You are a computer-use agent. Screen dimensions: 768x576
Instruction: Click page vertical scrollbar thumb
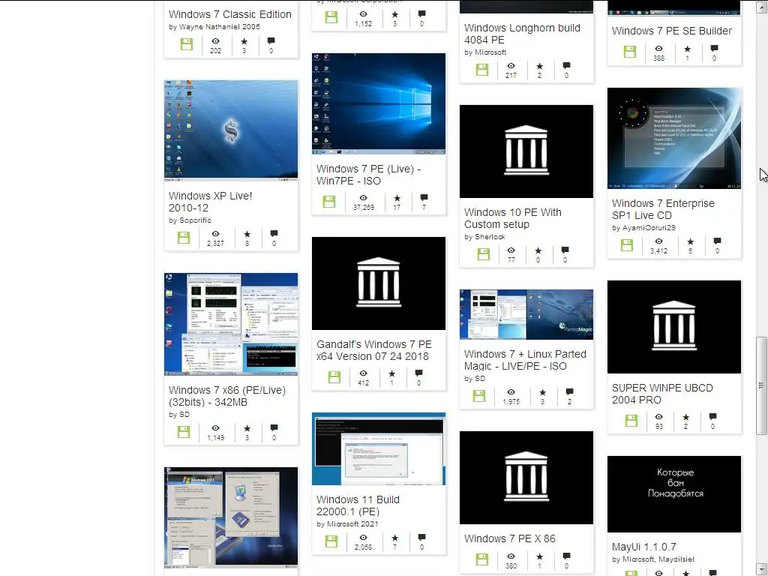pos(761,385)
